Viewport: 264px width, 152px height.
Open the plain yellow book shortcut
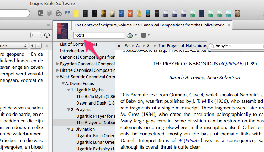click(76, 13)
